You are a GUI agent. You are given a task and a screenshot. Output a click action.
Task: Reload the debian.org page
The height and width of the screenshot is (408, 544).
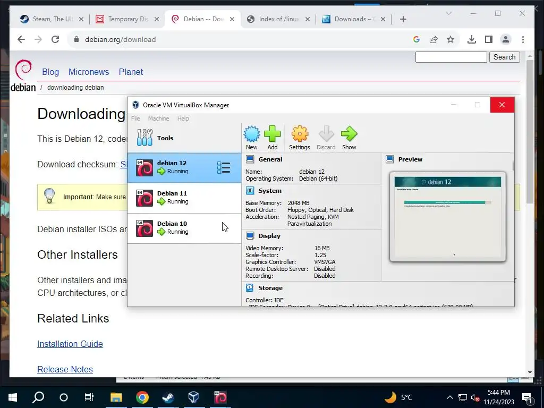point(55,39)
